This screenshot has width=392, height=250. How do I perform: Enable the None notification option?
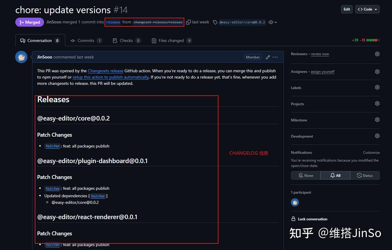point(305,175)
